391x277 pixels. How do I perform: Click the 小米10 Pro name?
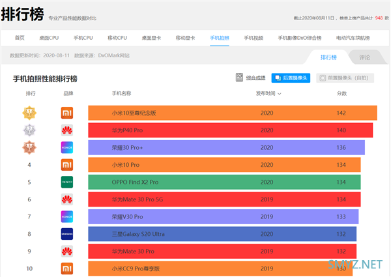[x=125, y=165]
